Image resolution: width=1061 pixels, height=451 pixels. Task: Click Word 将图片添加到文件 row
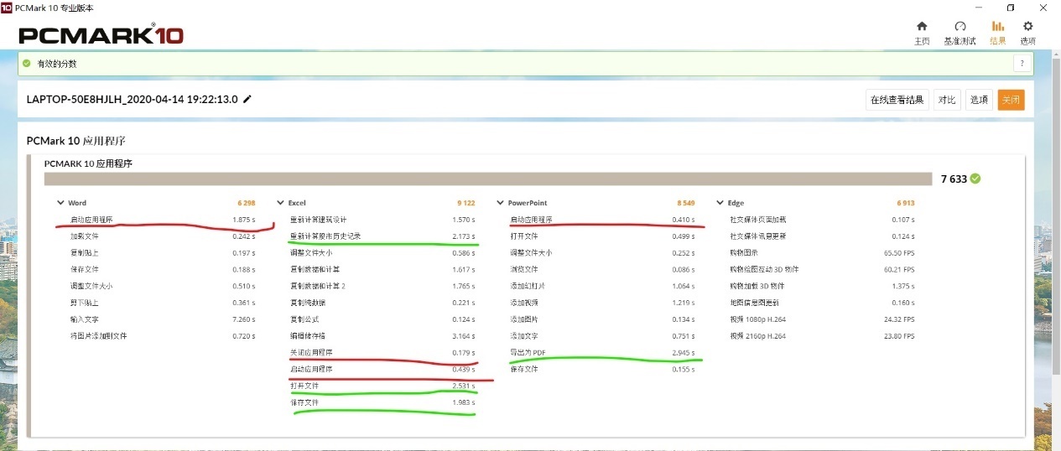point(163,336)
